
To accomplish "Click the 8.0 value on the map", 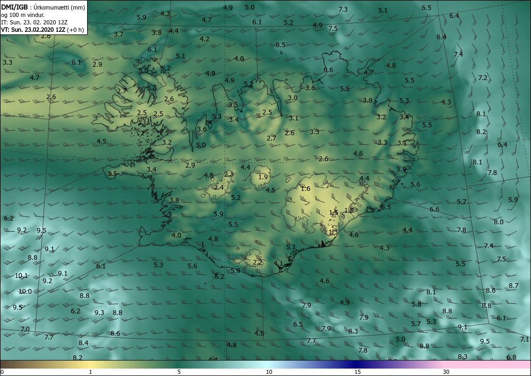I will 499,222.
